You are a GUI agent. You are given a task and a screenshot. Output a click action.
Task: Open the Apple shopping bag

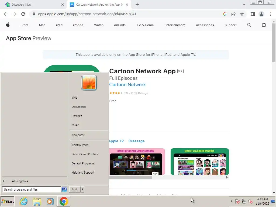264,25
